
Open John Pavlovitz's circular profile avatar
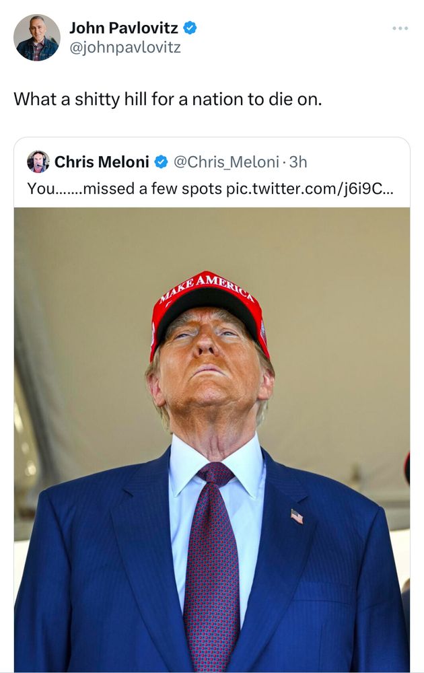(37, 38)
